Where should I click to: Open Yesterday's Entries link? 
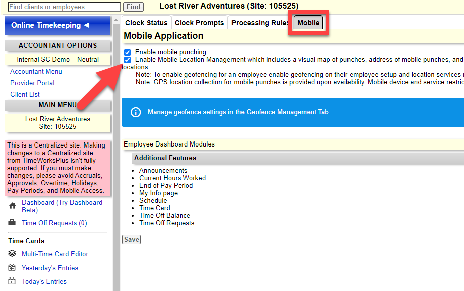(x=50, y=268)
